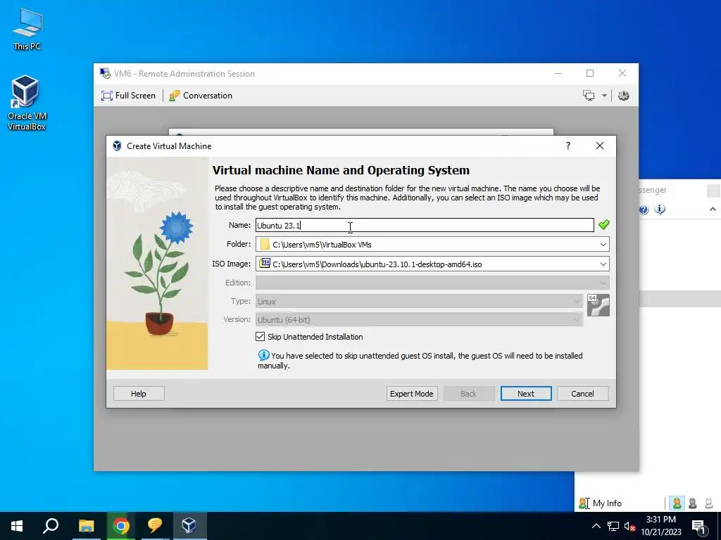721x540 pixels.
Task: Click messenger info bubble icon
Action: pyautogui.click(x=660, y=210)
